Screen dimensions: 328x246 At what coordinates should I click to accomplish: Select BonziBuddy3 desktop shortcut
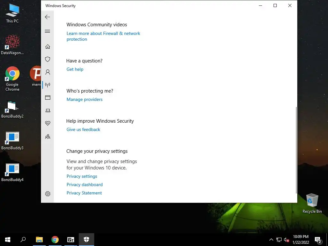12,141
